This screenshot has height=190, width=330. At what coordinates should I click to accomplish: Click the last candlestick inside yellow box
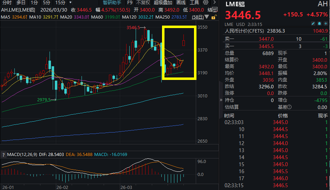click(x=184, y=42)
